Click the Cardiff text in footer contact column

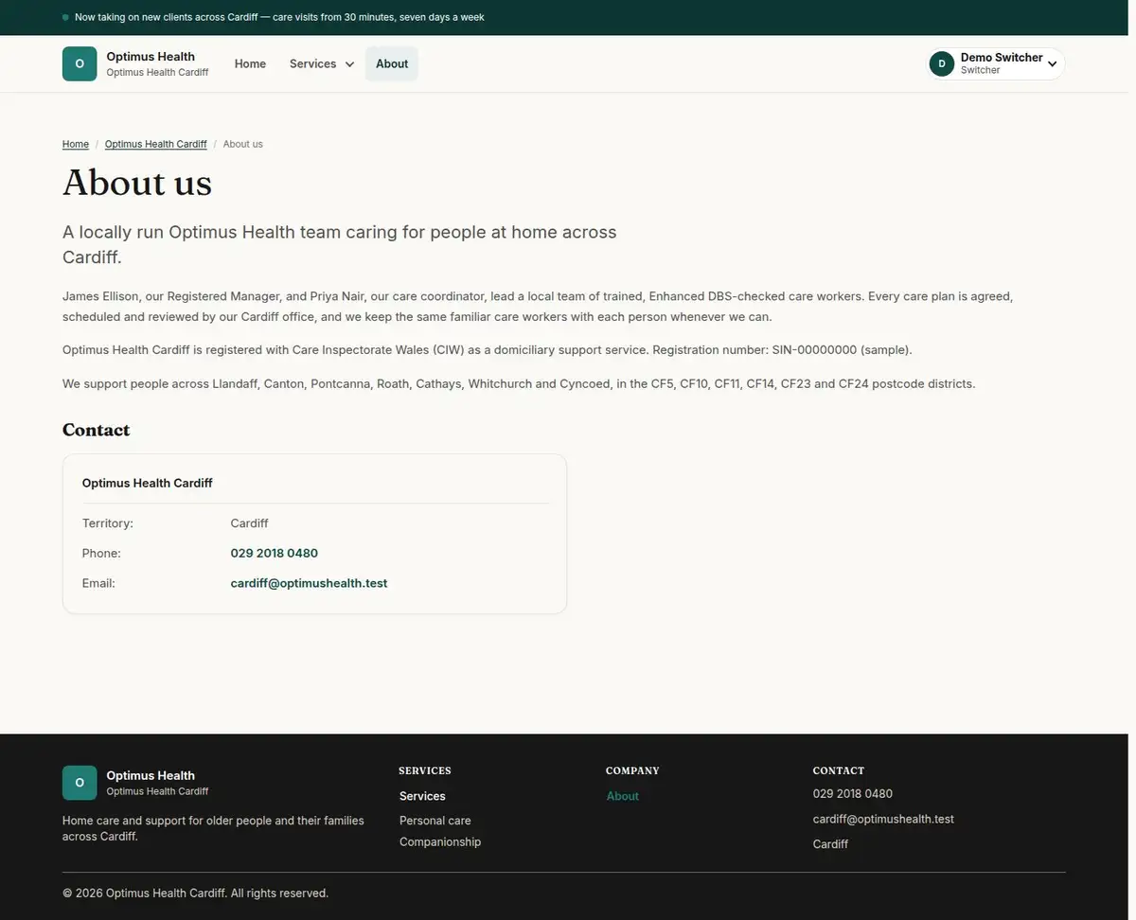pyautogui.click(x=830, y=843)
